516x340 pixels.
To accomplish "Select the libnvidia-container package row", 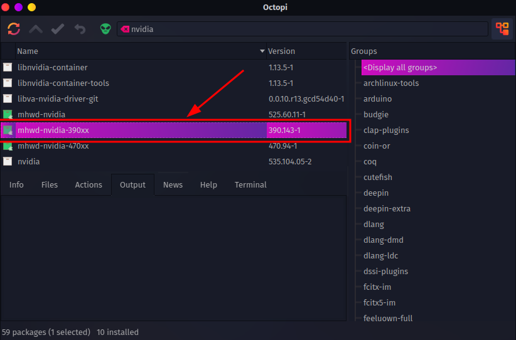I will (173, 67).
